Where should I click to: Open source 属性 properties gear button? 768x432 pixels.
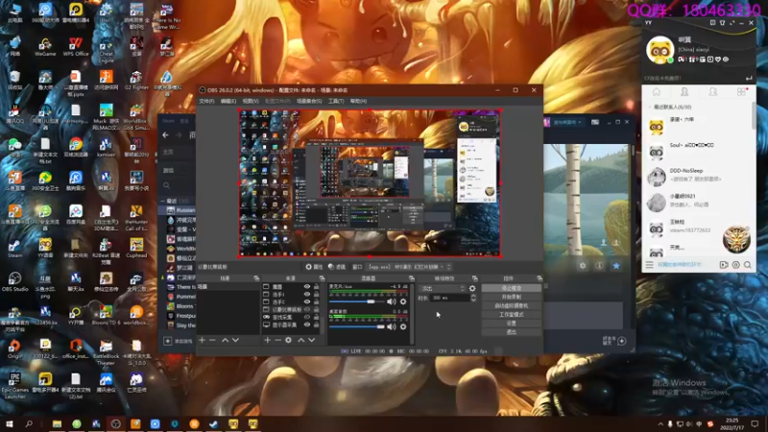coord(314,267)
